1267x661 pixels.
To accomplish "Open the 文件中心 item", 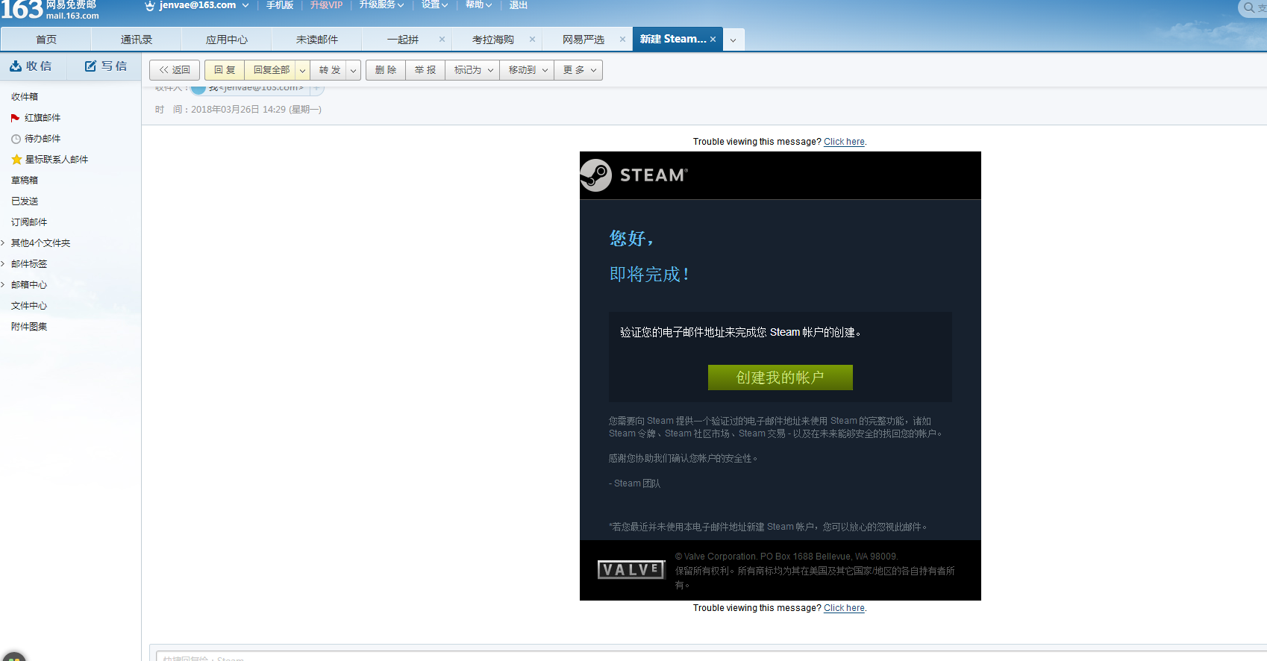I will click(x=29, y=306).
